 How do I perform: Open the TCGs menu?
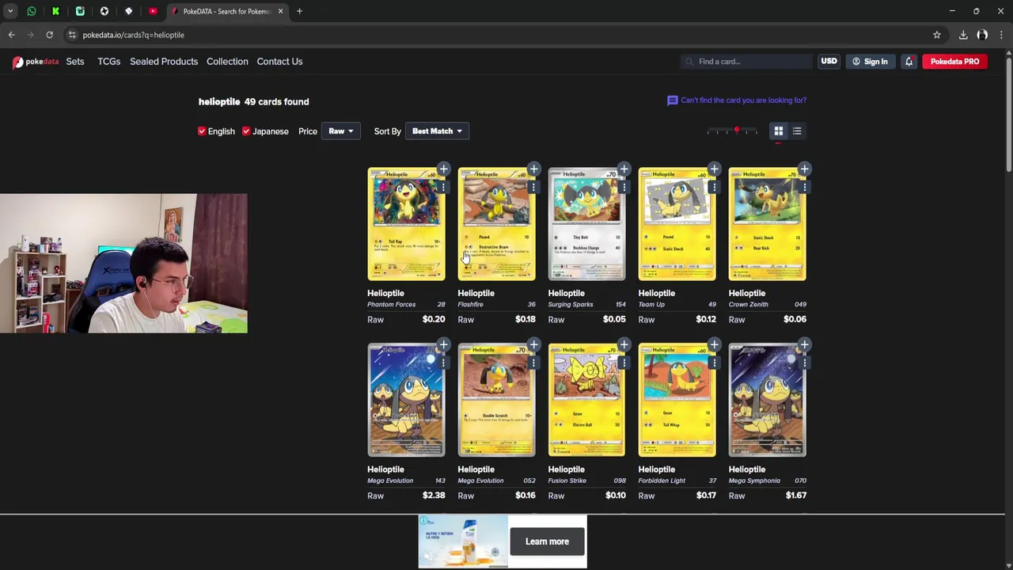(x=108, y=62)
